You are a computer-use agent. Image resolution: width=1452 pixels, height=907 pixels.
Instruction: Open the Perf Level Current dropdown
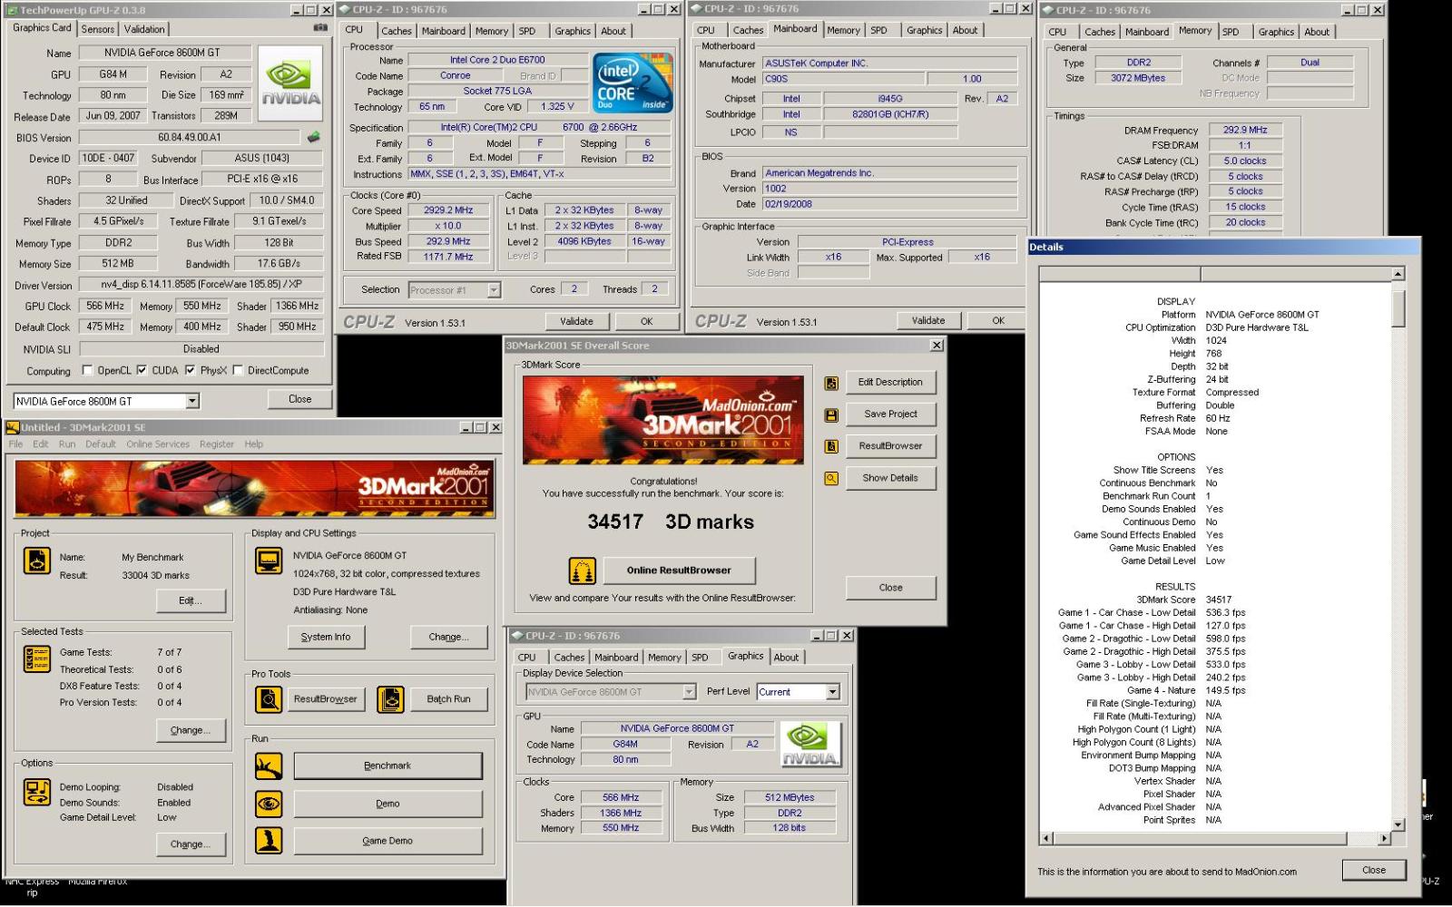[832, 692]
